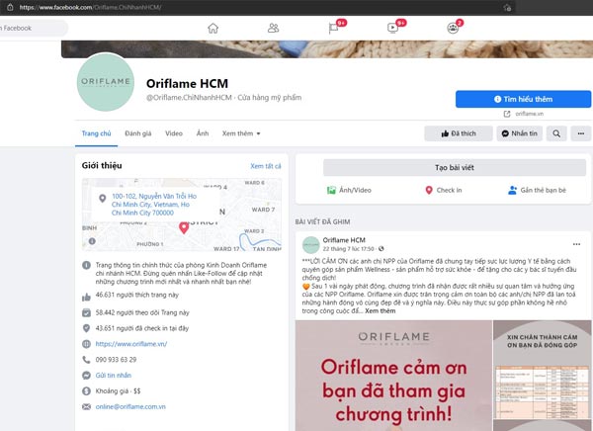Click the post date 22 tháng 7
The height and width of the screenshot is (431, 593).
pos(348,248)
